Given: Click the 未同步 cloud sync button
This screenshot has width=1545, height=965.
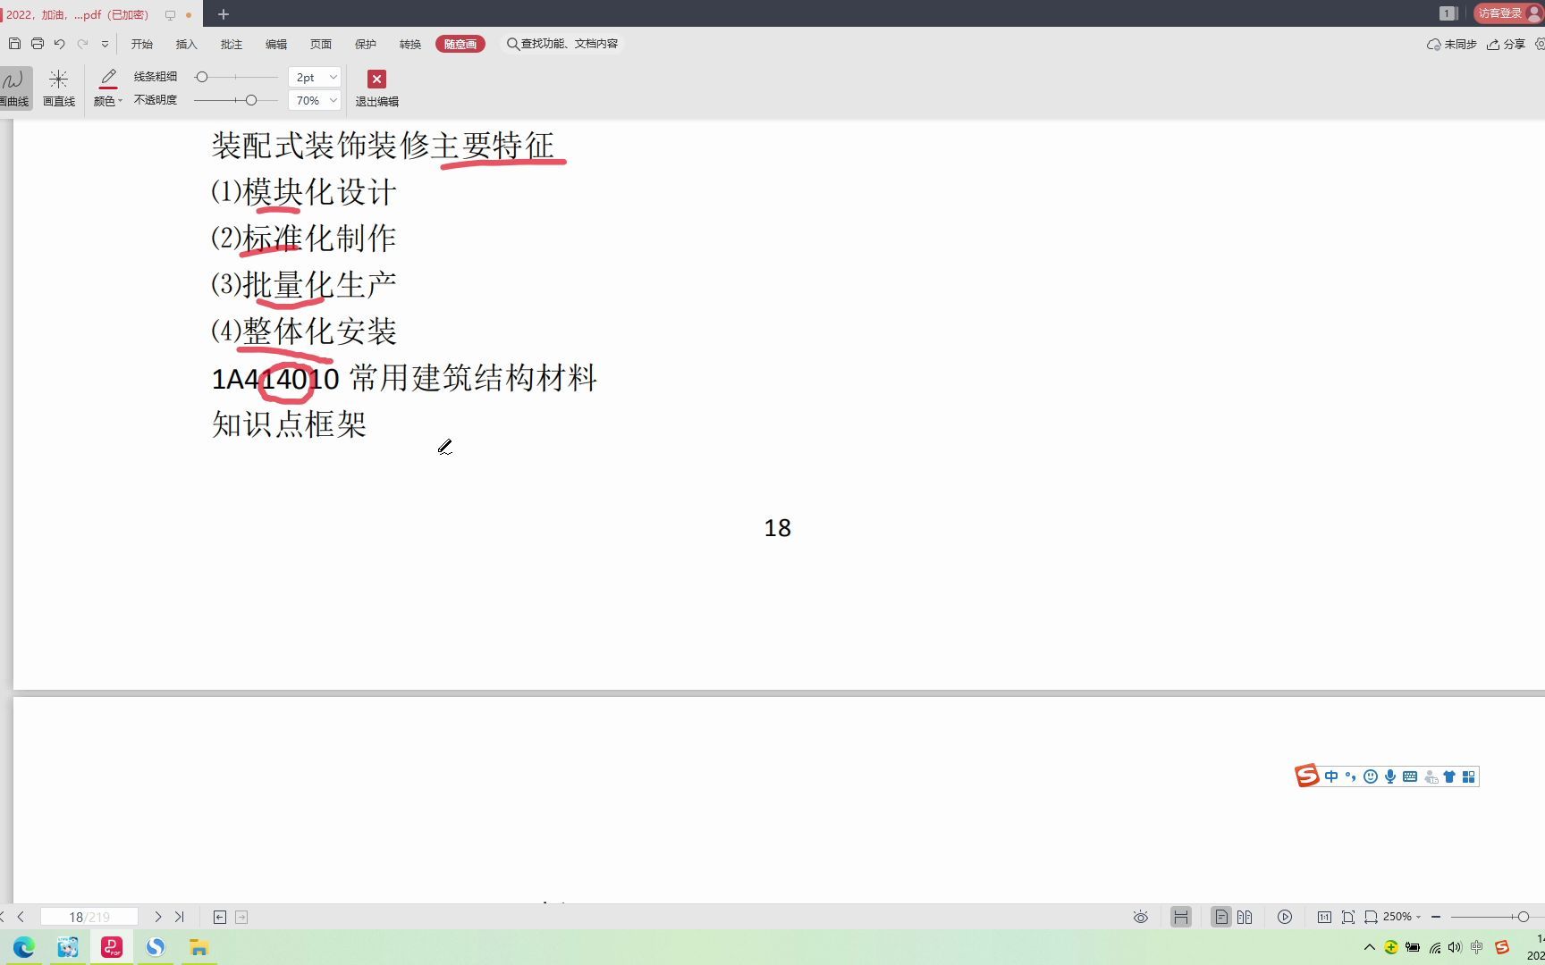Looking at the screenshot, I should coord(1451,44).
